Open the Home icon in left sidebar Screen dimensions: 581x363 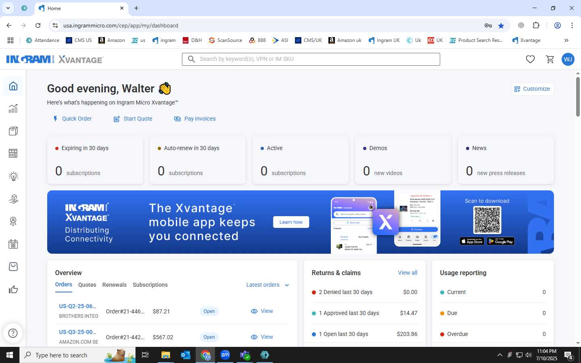pos(13,86)
